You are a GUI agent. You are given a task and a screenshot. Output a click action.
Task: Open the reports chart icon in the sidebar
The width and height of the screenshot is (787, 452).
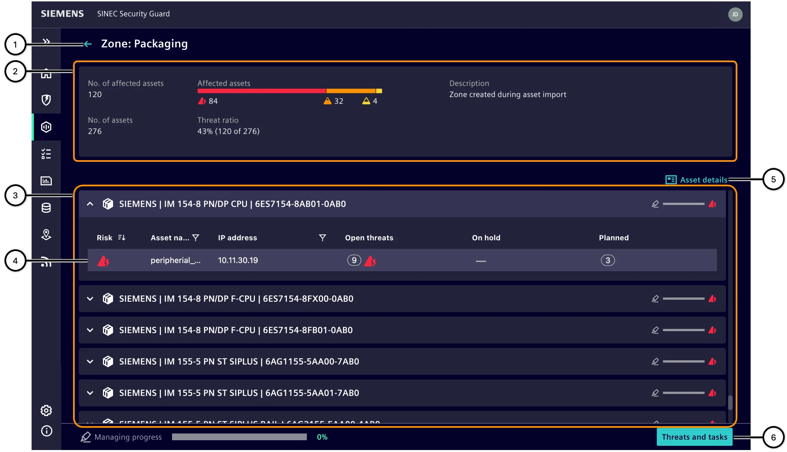point(46,181)
